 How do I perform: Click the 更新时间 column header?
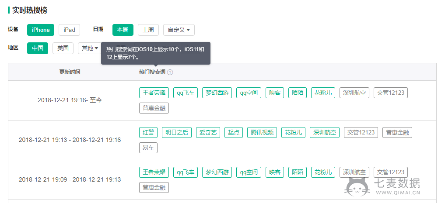pyautogui.click(x=70, y=72)
